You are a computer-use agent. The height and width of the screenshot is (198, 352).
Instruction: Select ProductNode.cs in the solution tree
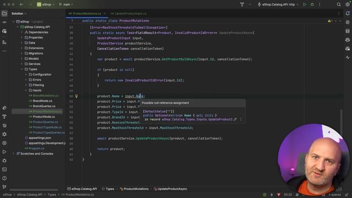43,117
